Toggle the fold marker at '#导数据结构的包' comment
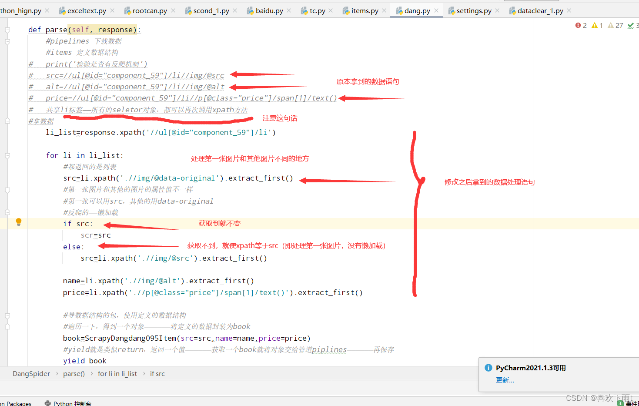This screenshot has height=406, width=639. tap(7, 315)
